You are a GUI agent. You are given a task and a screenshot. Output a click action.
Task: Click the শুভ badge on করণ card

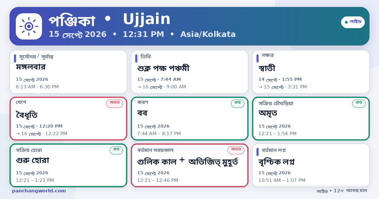coord(238,103)
